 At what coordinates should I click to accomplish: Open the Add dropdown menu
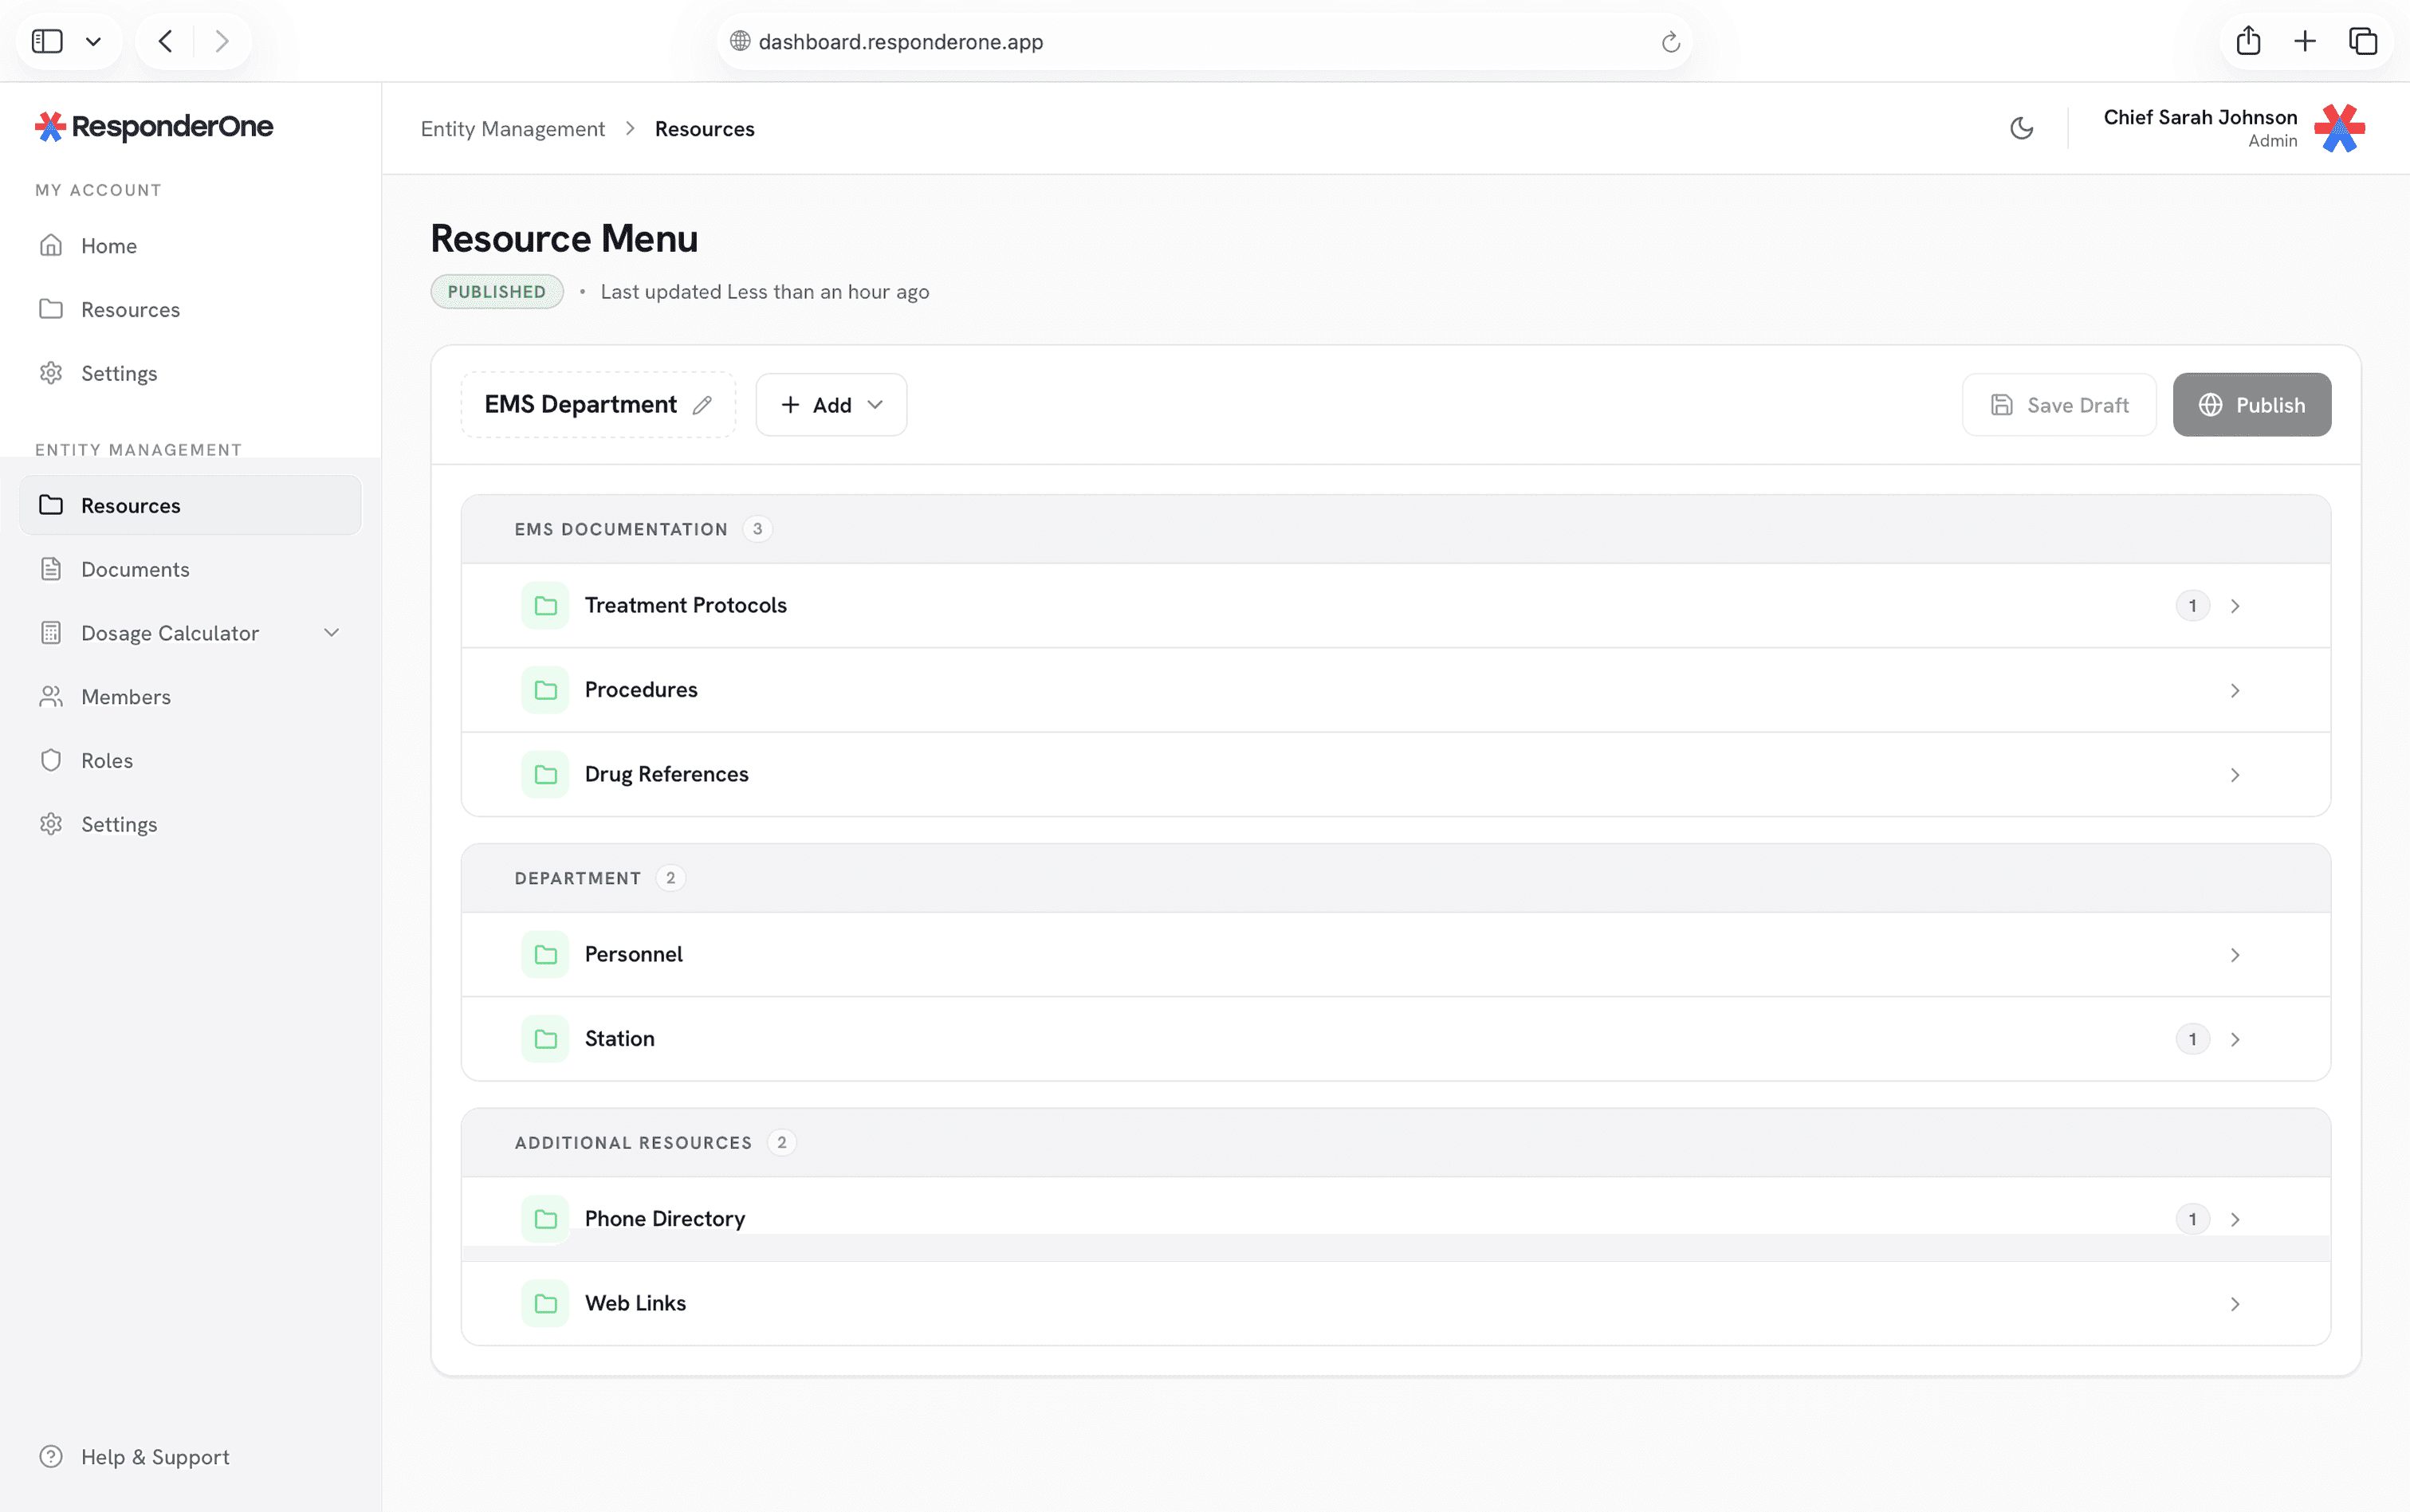tap(831, 405)
